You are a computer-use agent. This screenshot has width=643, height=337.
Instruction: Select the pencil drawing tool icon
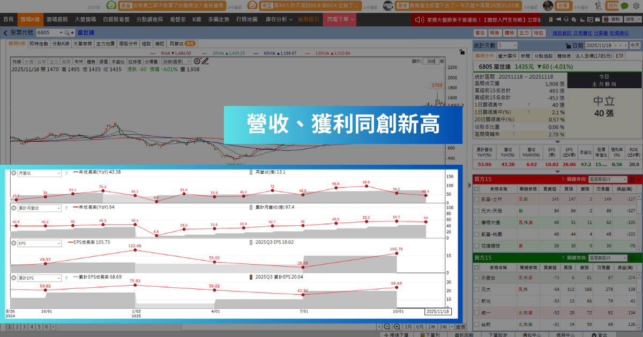(x=205, y=61)
